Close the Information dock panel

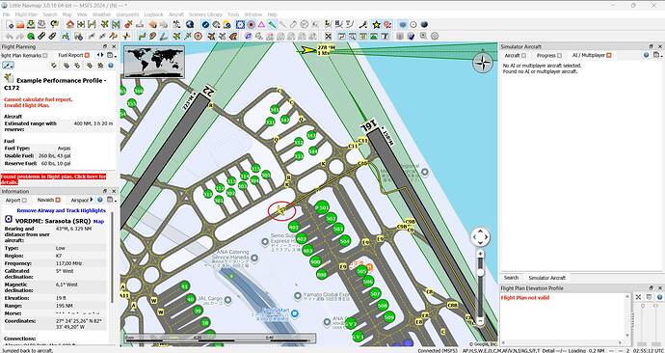click(x=114, y=191)
